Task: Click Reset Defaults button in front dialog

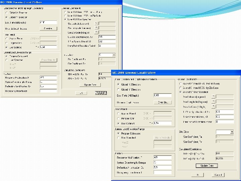Action: pyautogui.click(x=163, y=138)
